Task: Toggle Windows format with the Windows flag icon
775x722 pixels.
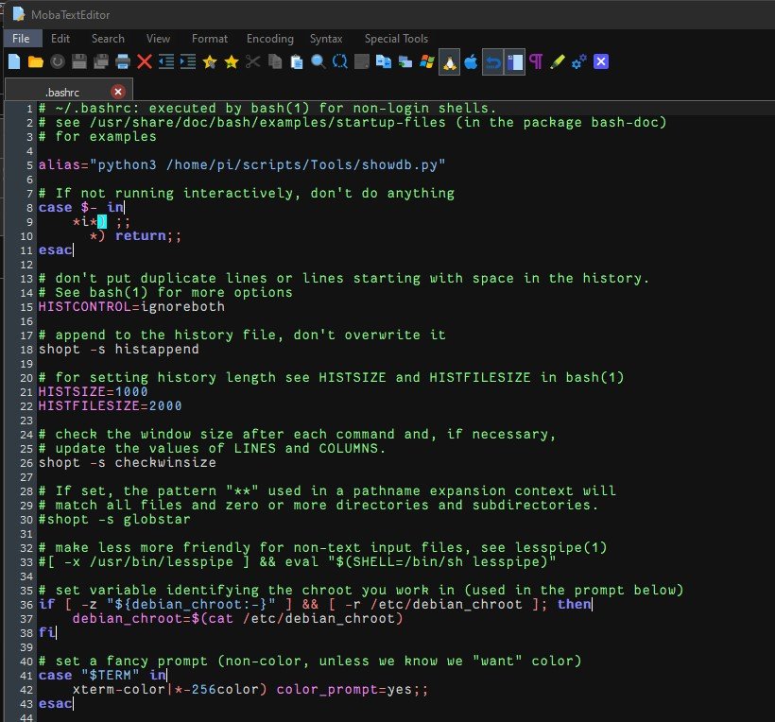Action: click(x=427, y=62)
